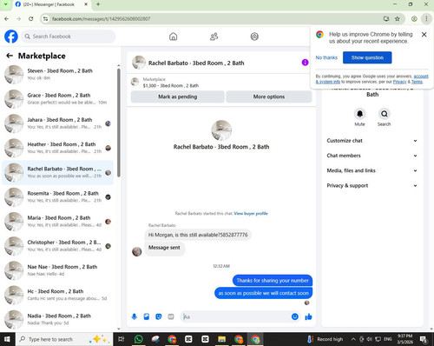434x346 pixels.
Task: Open Grace conversation
Action: coord(58,99)
